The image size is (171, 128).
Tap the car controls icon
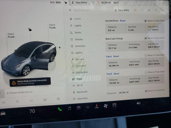coord(3,114)
